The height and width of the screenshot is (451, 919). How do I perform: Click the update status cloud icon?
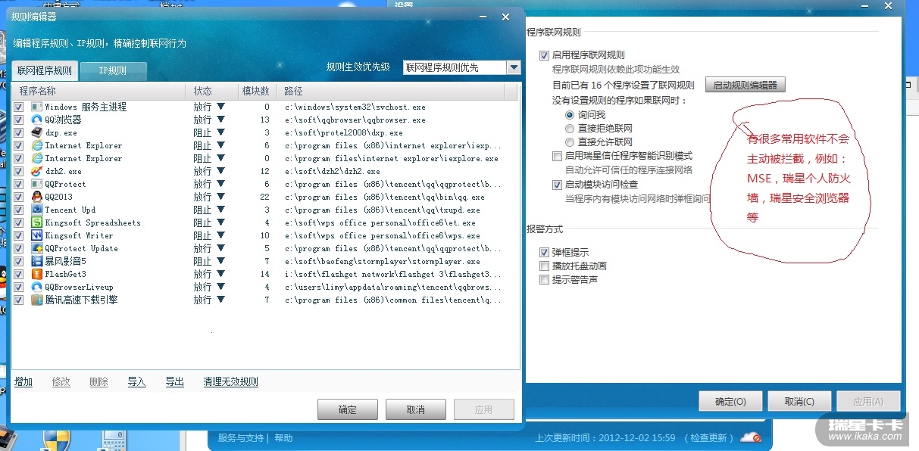point(750,437)
